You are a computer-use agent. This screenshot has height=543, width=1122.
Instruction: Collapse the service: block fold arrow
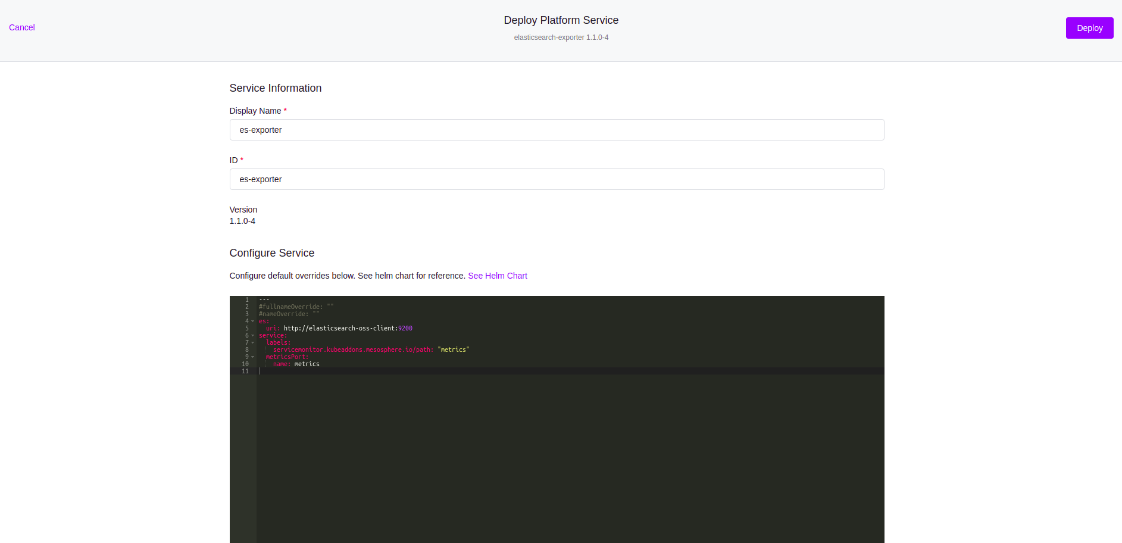[x=253, y=336]
